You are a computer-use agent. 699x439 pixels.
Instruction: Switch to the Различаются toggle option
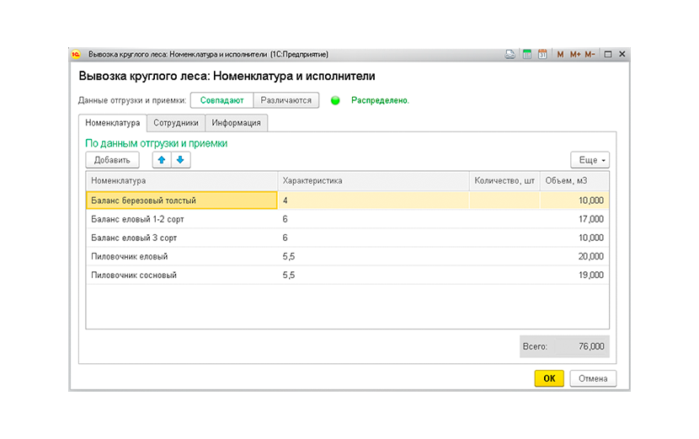(286, 100)
